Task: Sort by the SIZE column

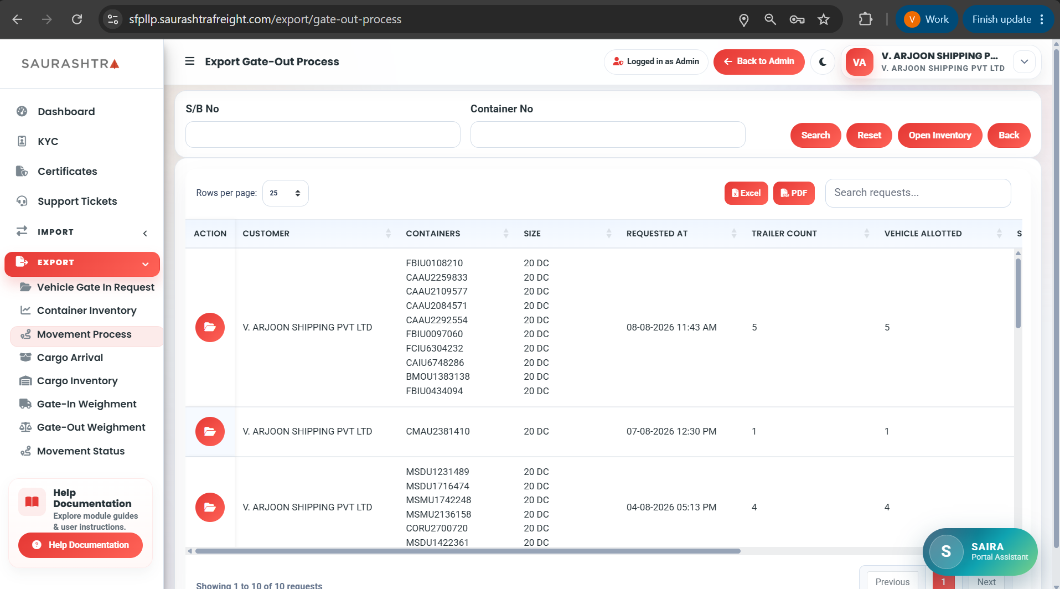Action: click(x=567, y=234)
